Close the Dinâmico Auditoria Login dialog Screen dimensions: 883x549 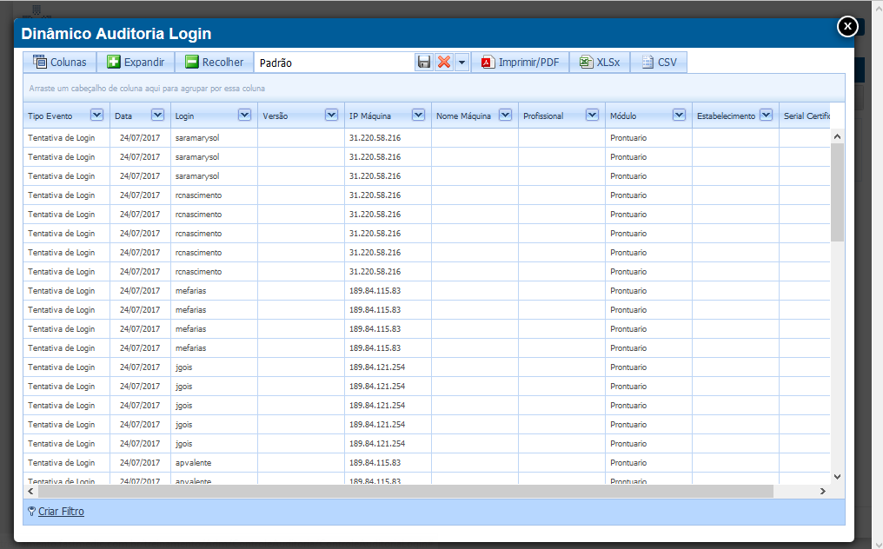(x=847, y=26)
